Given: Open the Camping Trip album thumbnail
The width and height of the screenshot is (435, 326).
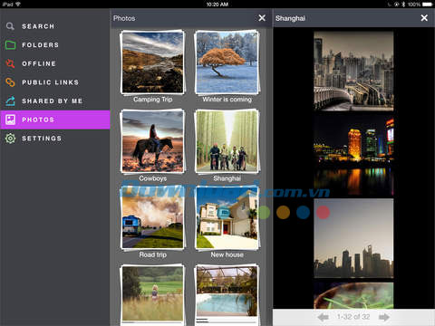Looking at the screenshot, I should (152, 62).
